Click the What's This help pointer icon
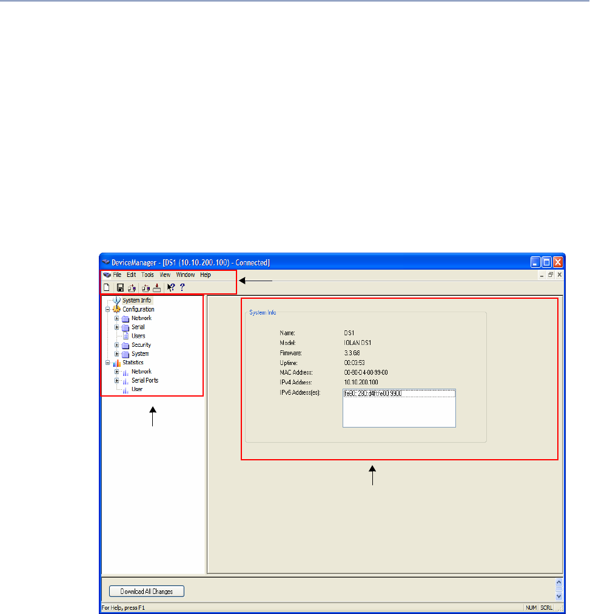Viewport: 590px width, 614px height. [171, 287]
